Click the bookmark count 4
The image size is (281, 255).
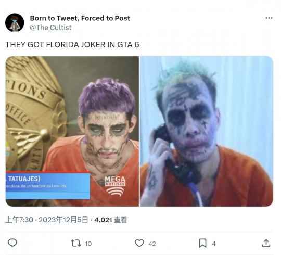(x=214, y=244)
